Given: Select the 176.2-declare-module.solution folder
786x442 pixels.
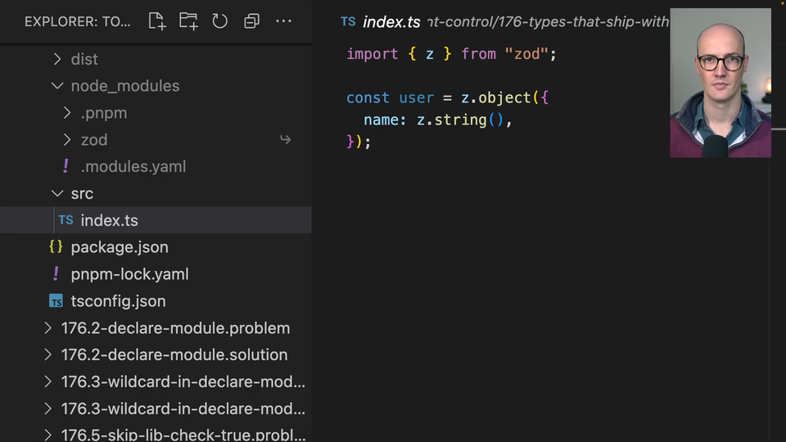Looking at the screenshot, I should (174, 355).
